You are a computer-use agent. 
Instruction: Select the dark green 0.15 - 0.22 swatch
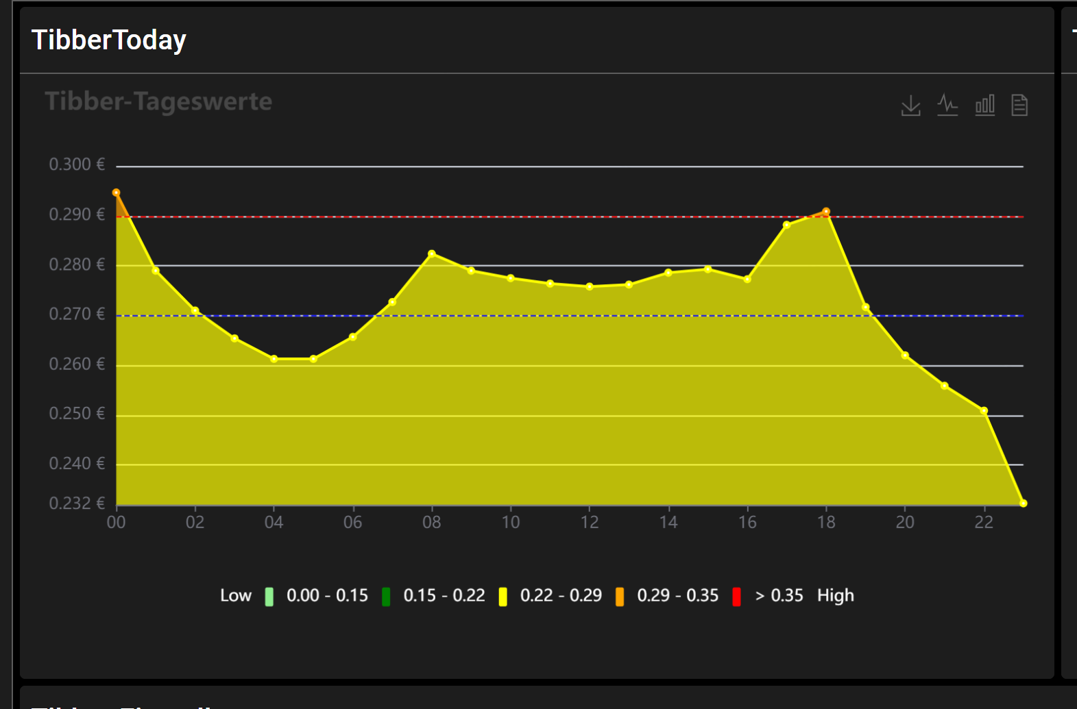coord(386,597)
